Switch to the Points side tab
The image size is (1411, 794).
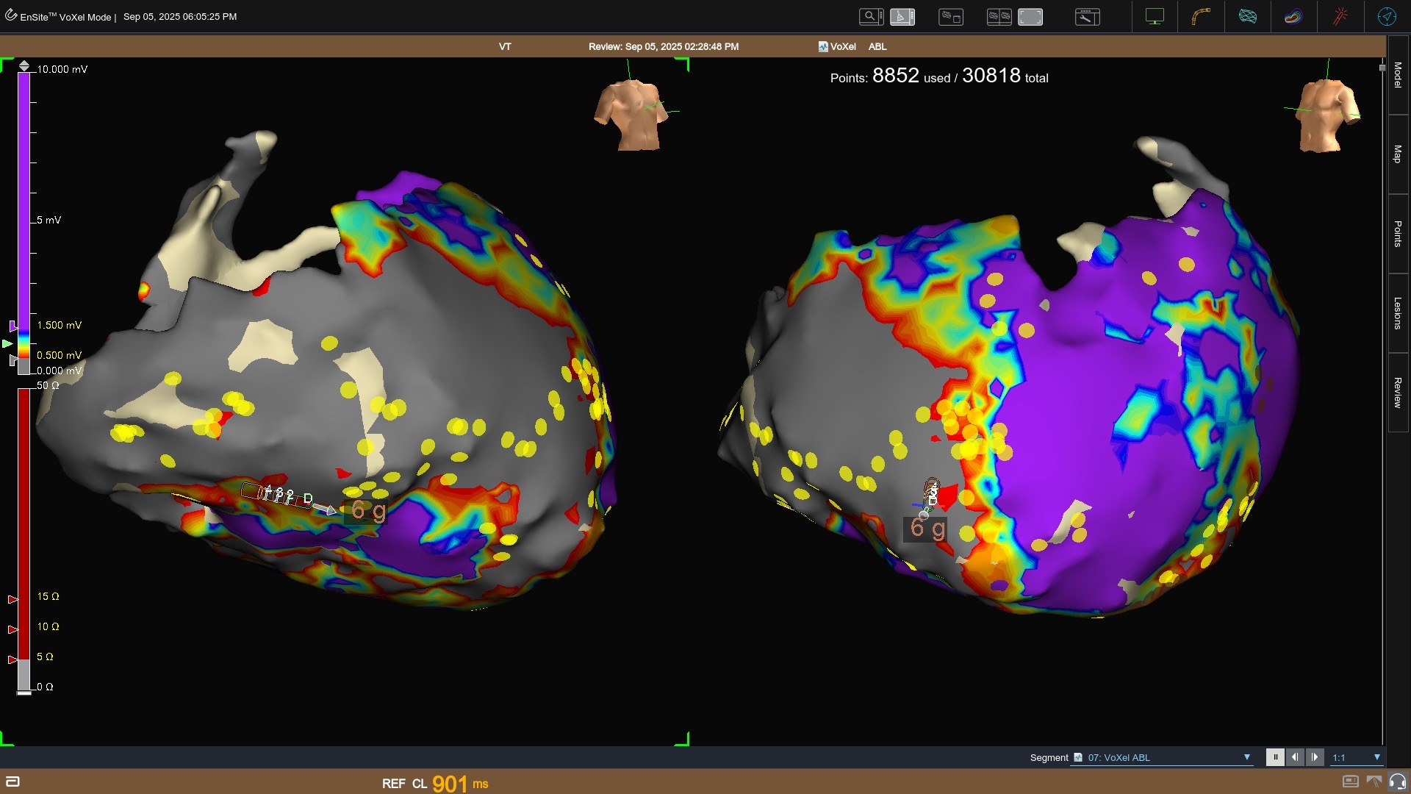(1398, 234)
